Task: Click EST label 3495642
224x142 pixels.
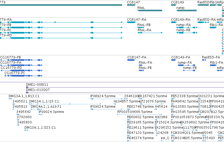Action: (x=24, y=112)
